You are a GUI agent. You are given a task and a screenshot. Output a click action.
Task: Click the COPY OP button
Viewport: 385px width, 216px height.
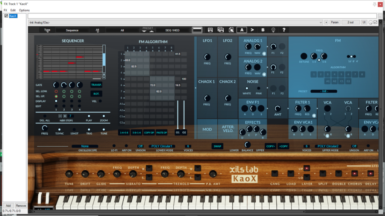149,132
